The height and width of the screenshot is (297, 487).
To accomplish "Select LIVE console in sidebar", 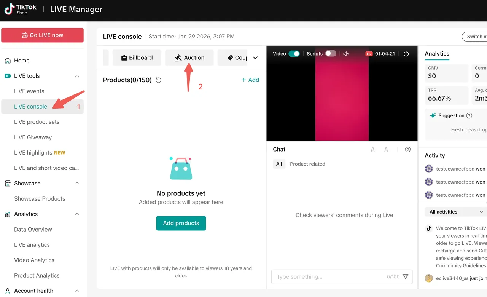I will (x=42, y=107).
